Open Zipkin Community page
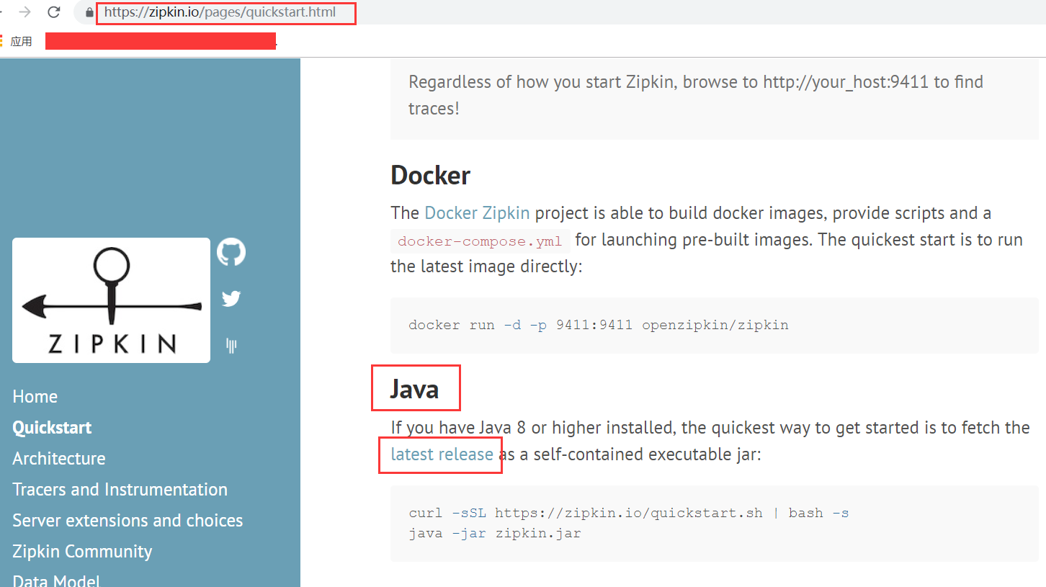The height and width of the screenshot is (587, 1046). [82, 551]
